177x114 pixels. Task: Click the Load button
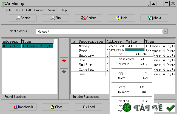(x=88, y=107)
